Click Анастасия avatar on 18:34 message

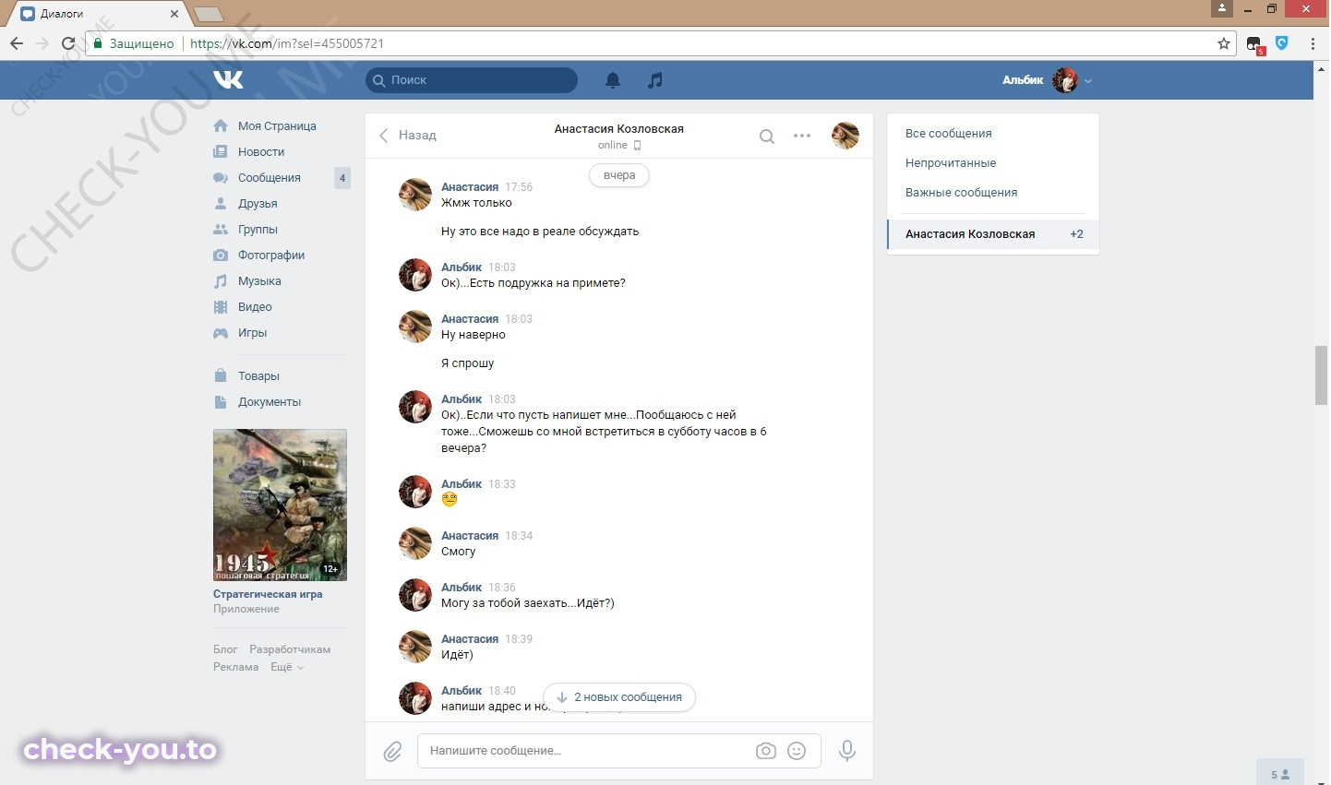click(x=415, y=543)
